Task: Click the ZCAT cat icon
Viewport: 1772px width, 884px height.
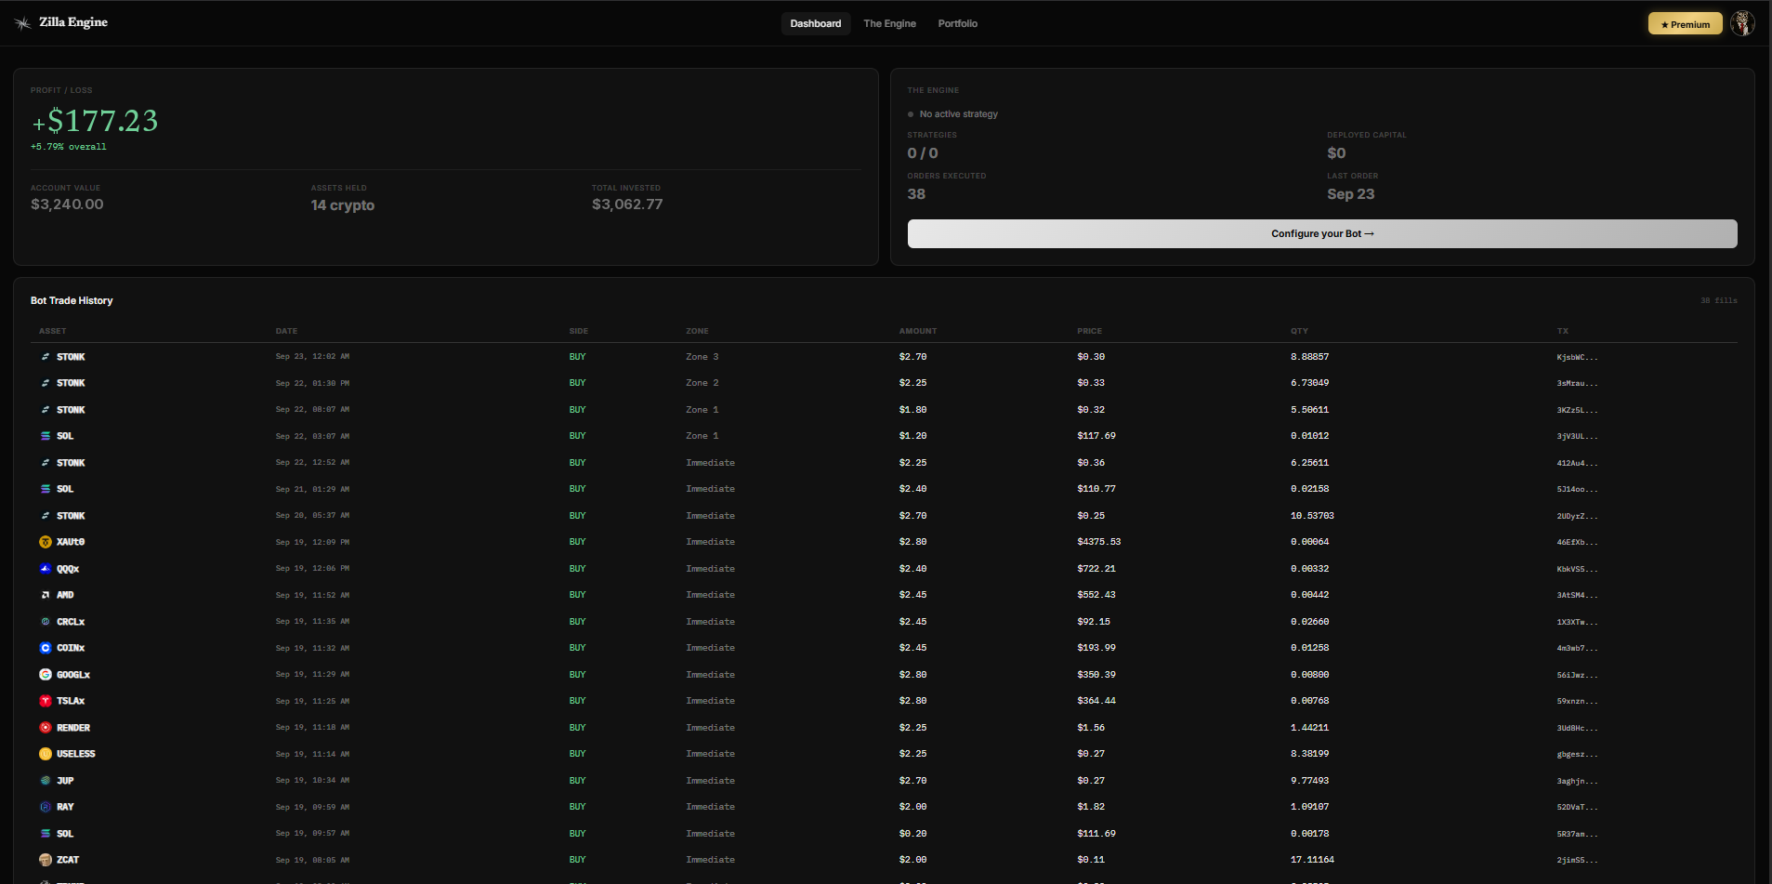Action: click(x=46, y=860)
